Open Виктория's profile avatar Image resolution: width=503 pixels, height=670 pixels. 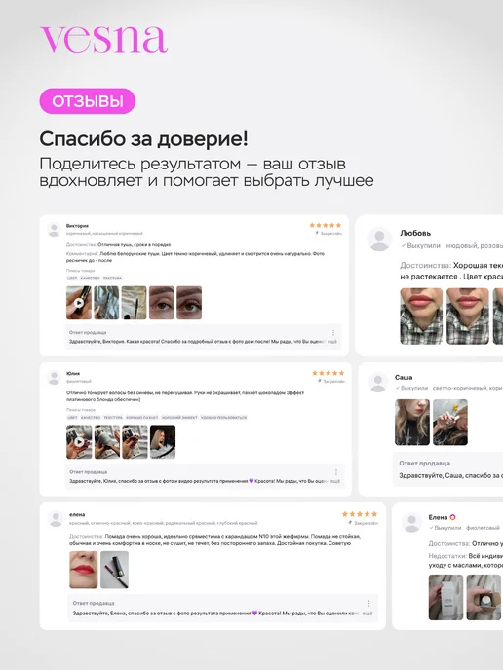54,230
